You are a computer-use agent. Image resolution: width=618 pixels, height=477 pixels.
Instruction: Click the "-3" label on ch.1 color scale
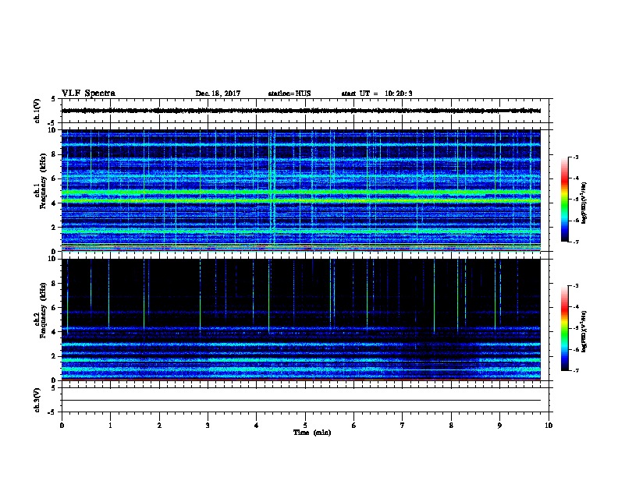click(x=576, y=157)
